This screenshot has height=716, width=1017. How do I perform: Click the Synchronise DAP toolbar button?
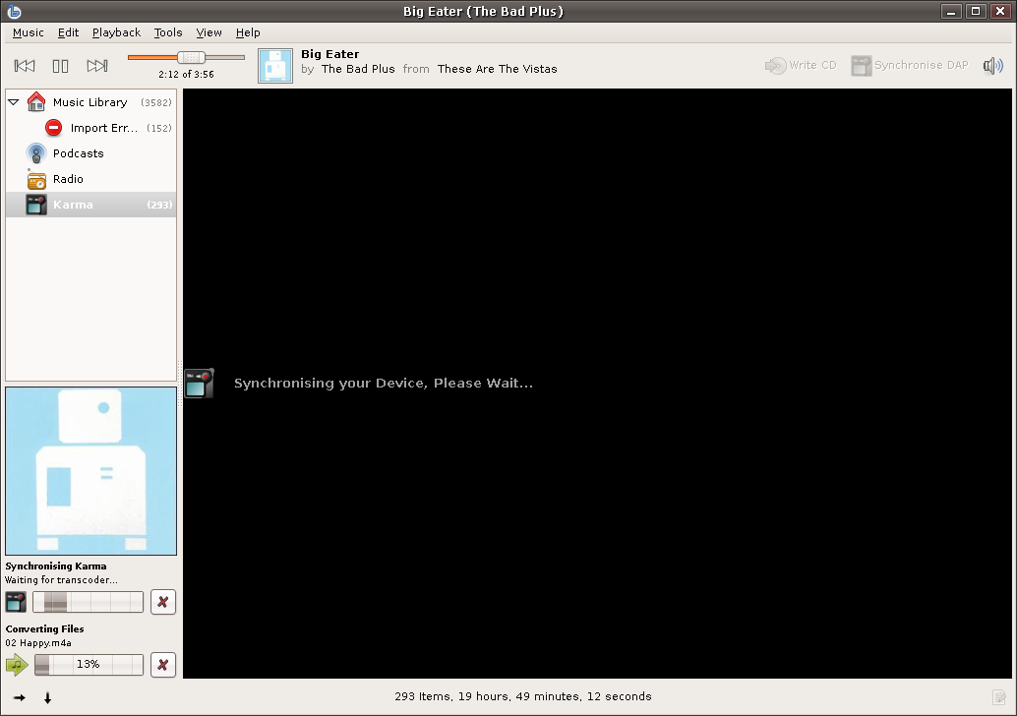[910, 66]
